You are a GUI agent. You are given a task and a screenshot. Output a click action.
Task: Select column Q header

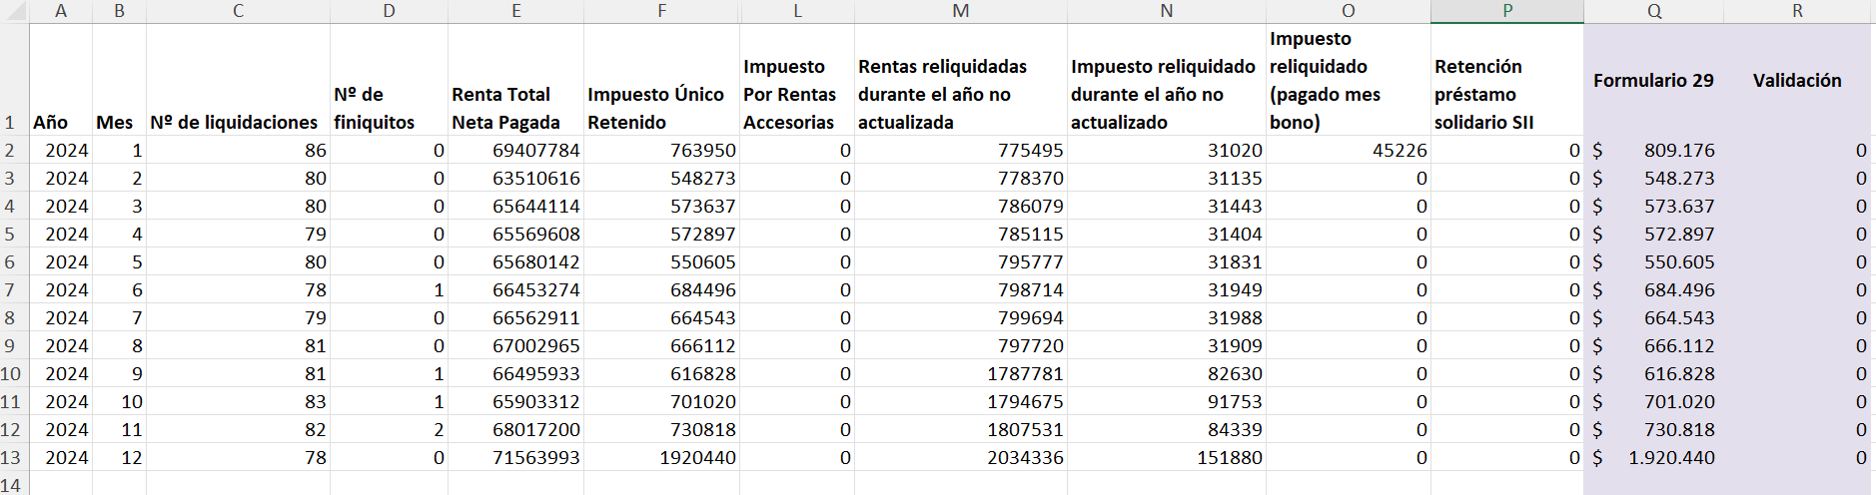click(x=1654, y=11)
